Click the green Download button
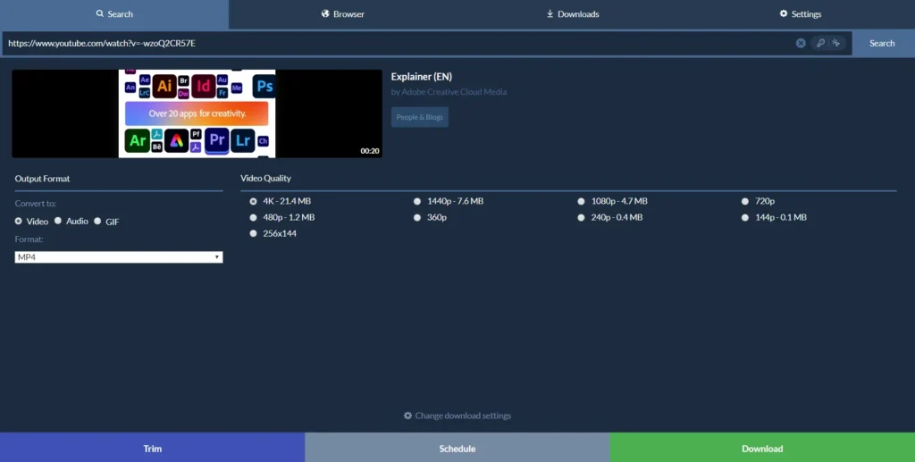The image size is (915, 462). (762, 448)
